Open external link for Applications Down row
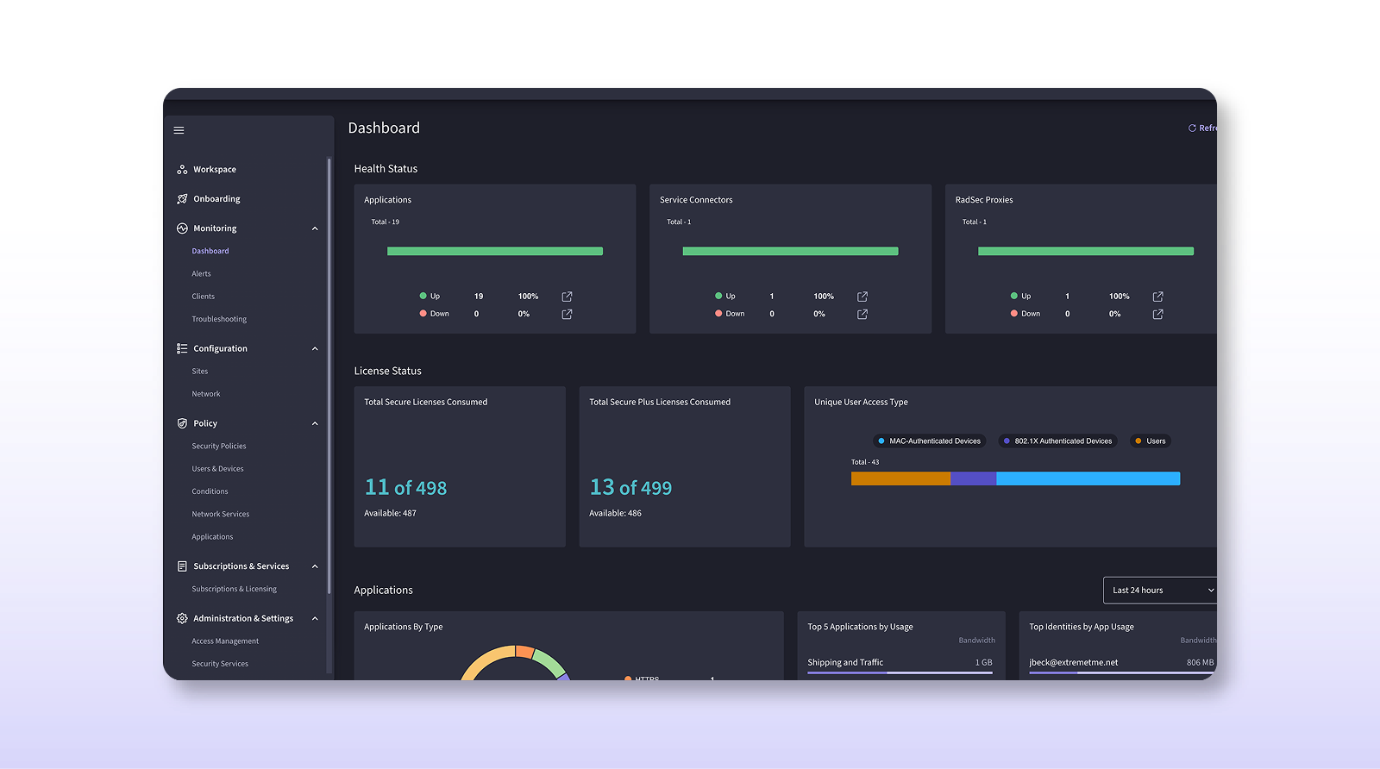Screen dimensions: 1380x769 click(567, 315)
